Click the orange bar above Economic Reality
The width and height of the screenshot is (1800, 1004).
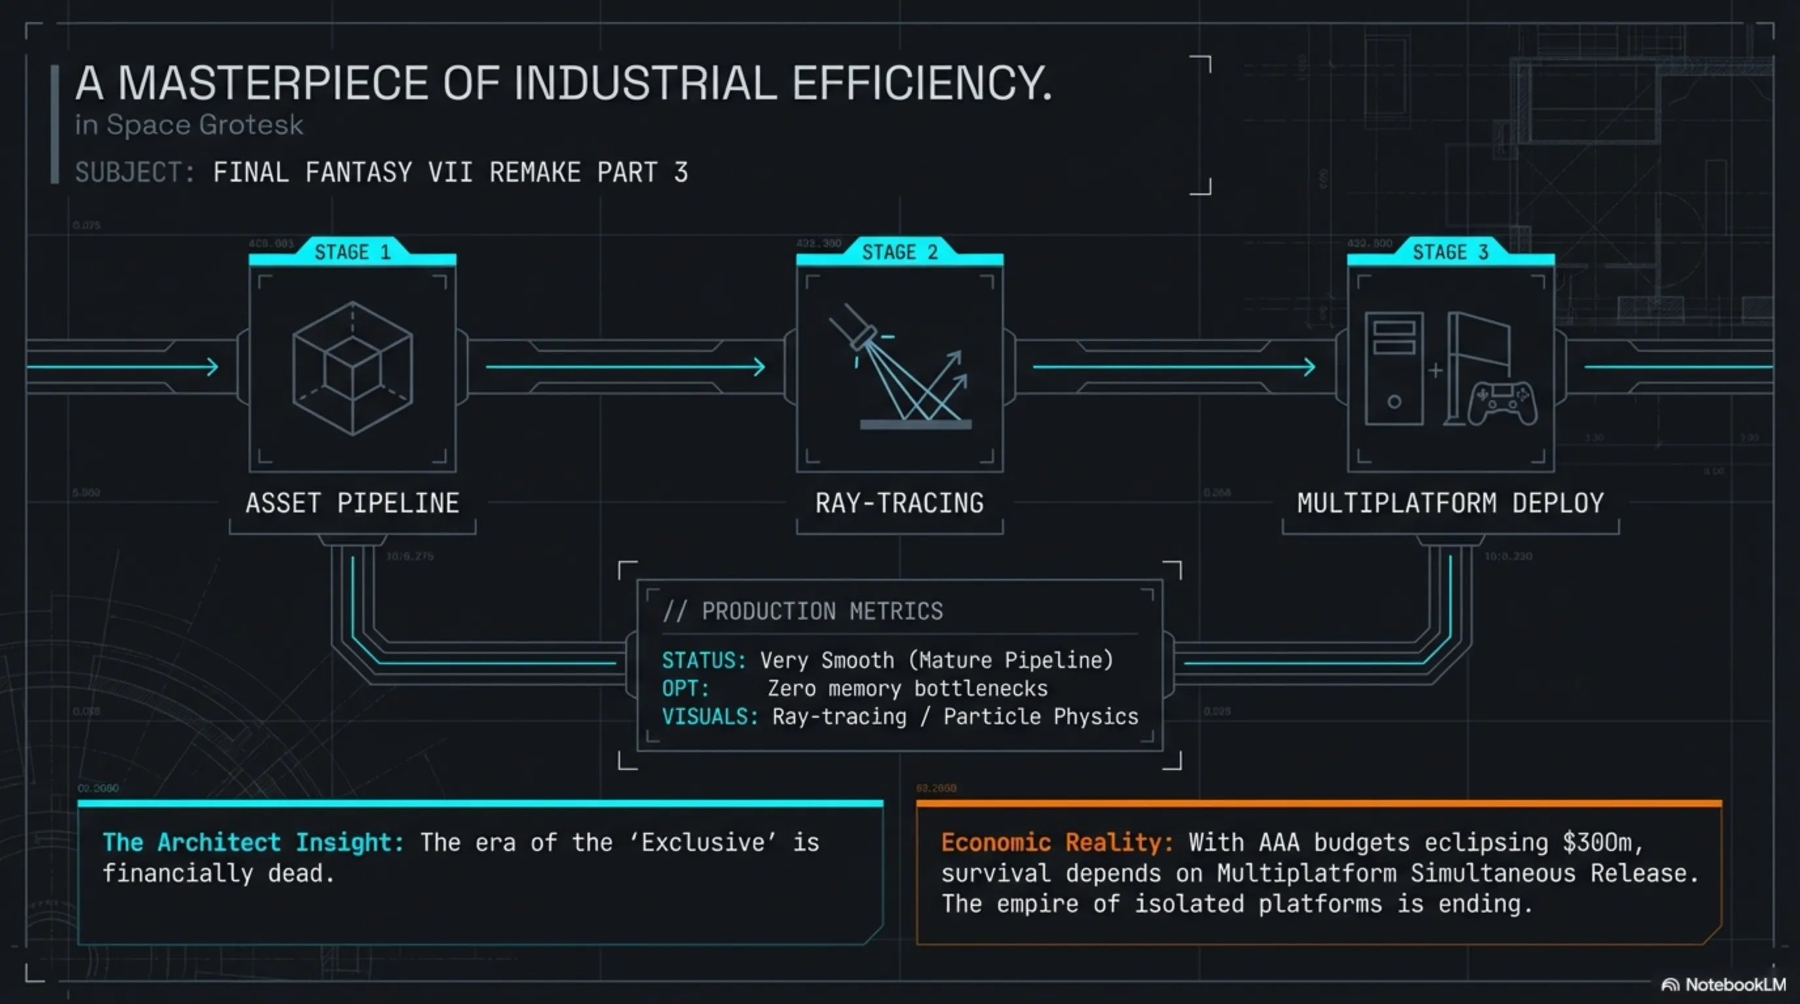coord(1319,803)
